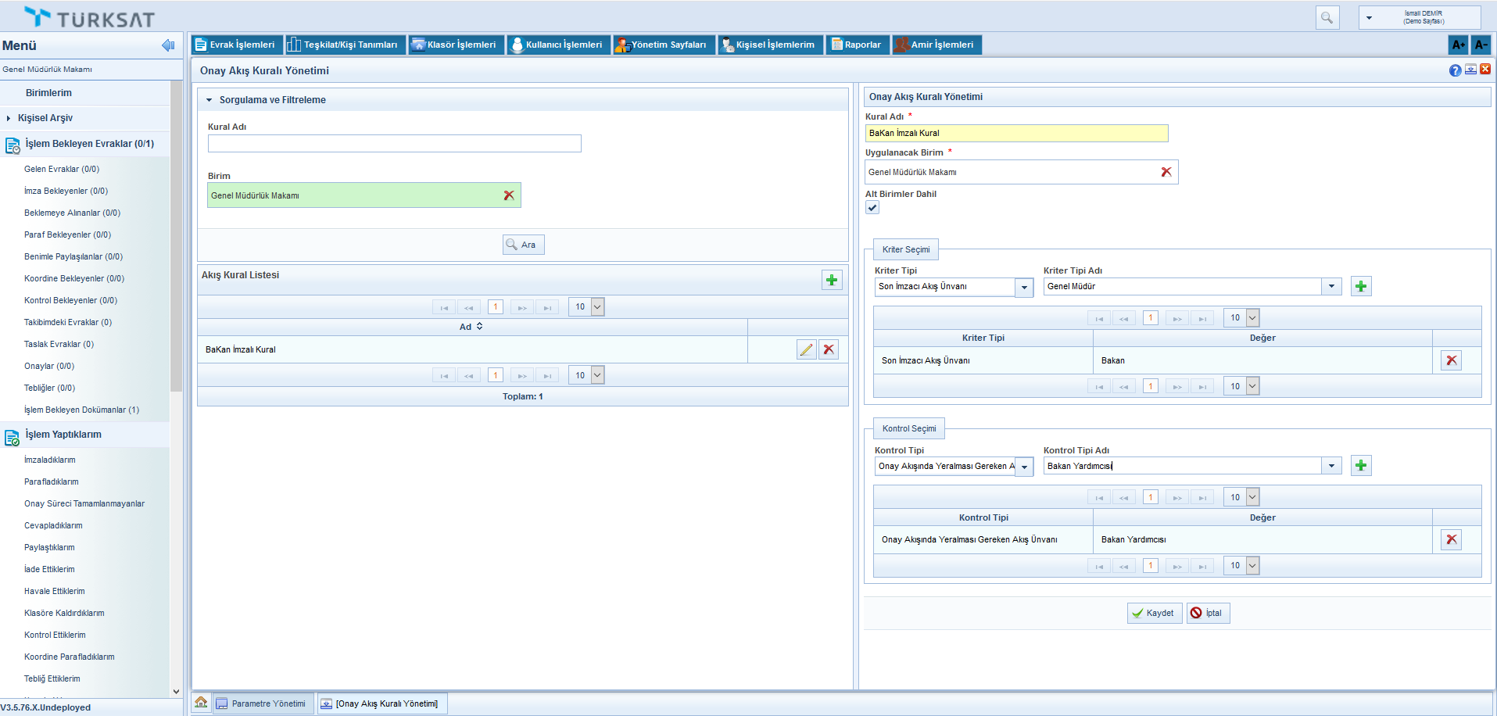1497x716 pixels.
Task: Edit the BaKan İmzalı Kural row with pencil icon
Action: click(x=806, y=349)
